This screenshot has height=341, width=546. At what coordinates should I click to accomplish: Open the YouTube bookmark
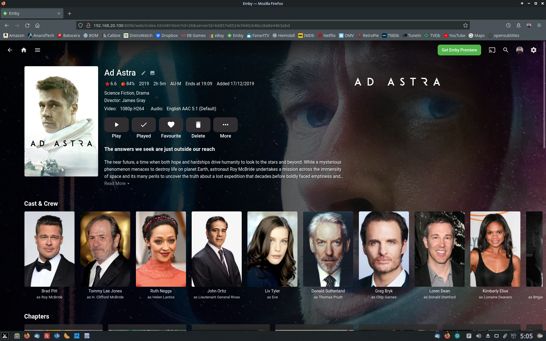pos(454,36)
